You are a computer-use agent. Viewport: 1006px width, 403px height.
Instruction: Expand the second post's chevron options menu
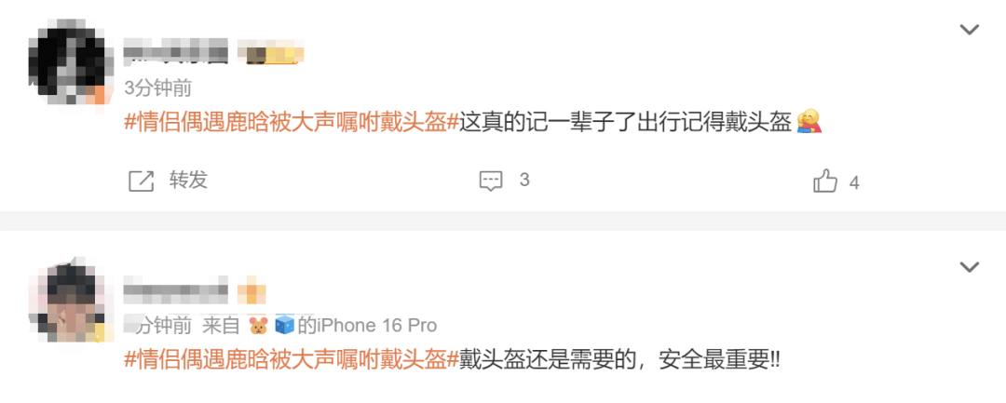(969, 266)
